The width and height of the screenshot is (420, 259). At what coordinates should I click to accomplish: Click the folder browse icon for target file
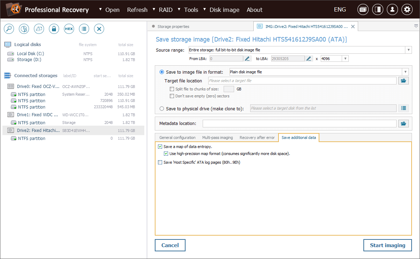pyautogui.click(x=404, y=81)
